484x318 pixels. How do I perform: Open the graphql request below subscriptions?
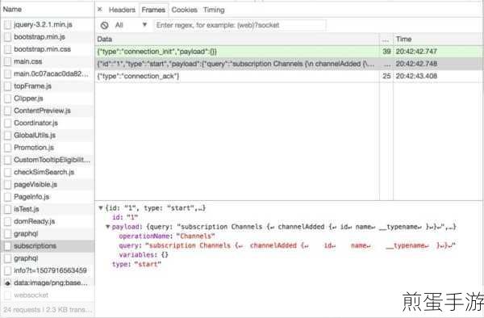[x=48, y=258]
